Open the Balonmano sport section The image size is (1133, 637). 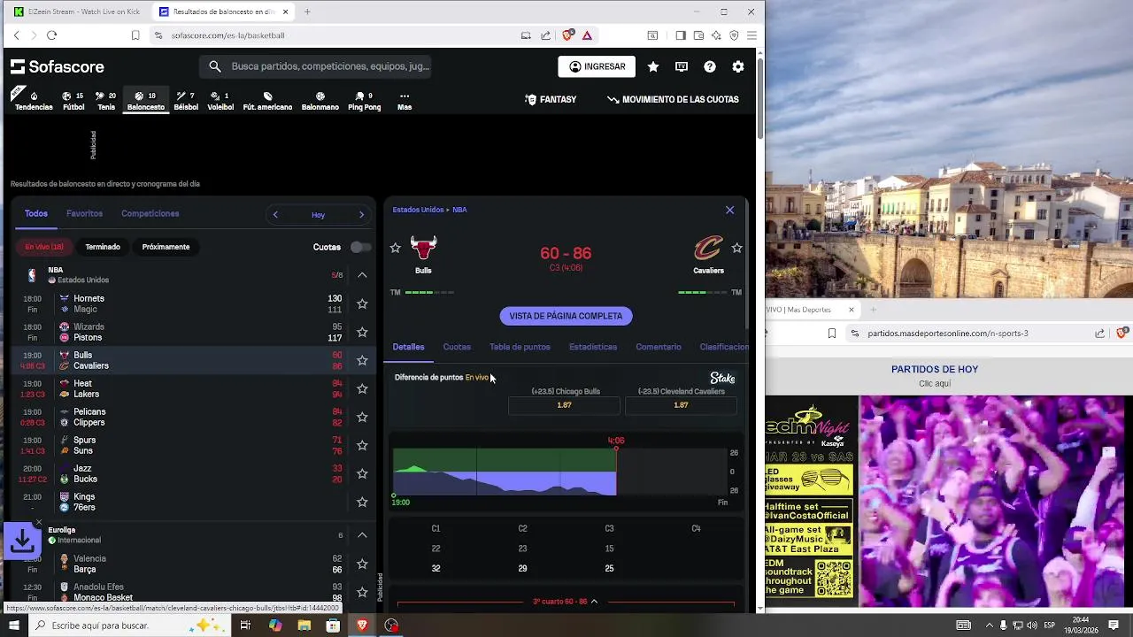320,101
